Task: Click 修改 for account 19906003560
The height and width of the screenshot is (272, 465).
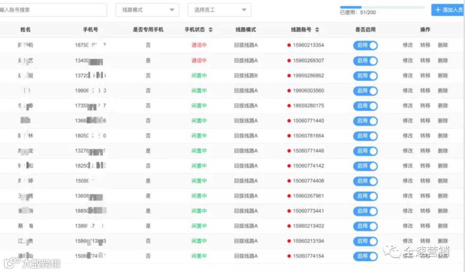Action: [x=407, y=90]
